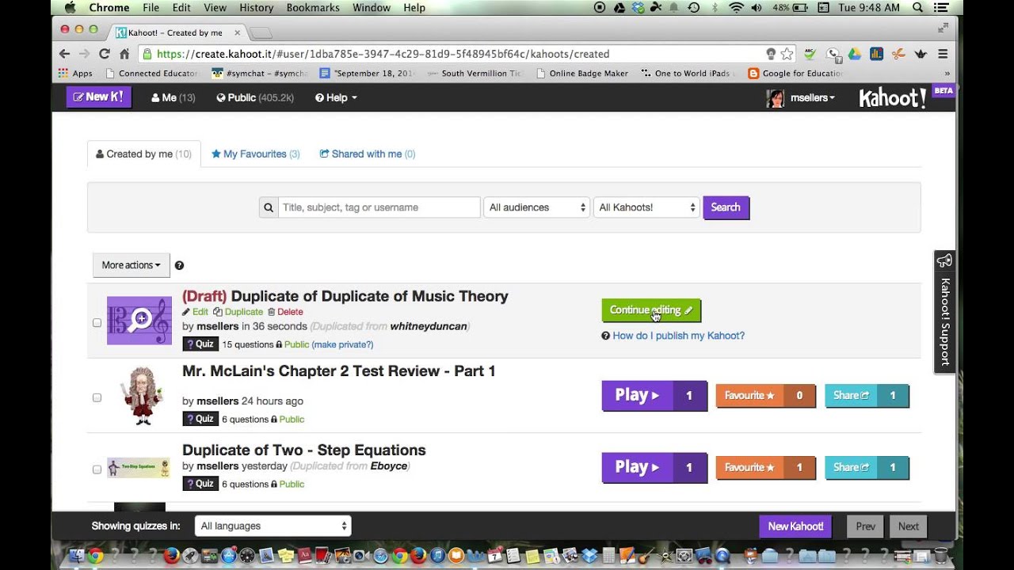1014x570 pixels.
Task: Click the Wi-Fi icon in the menu bar
Action: [x=736, y=8]
